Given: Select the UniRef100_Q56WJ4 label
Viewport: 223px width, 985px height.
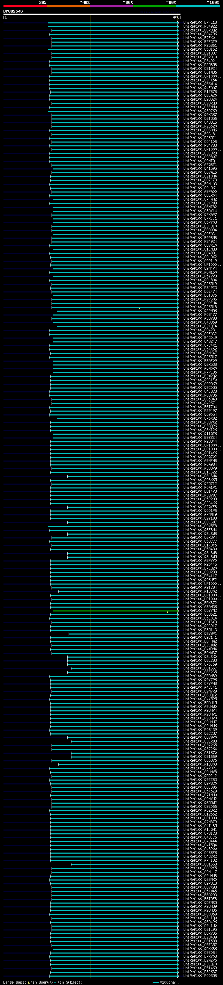Looking at the screenshot, I should pos(200,84).
